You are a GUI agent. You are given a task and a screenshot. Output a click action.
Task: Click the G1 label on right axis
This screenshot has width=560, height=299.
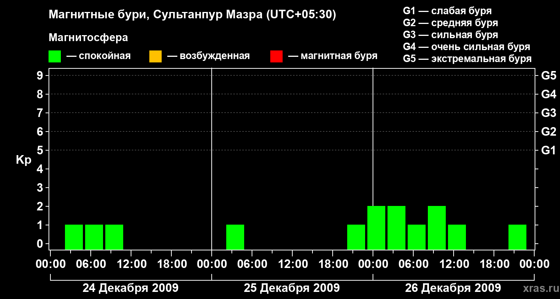pos(548,151)
